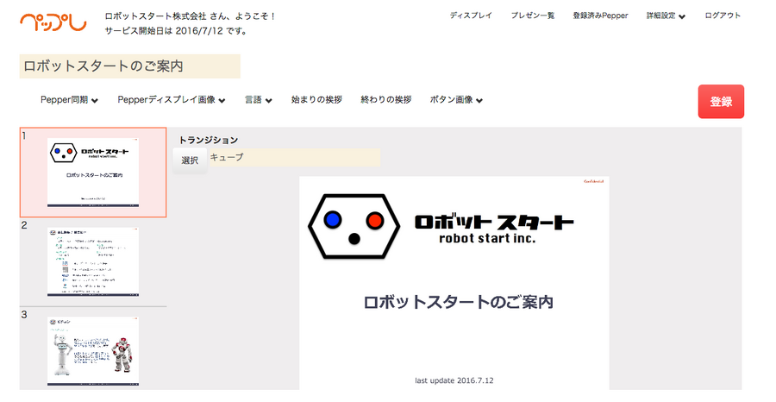The image size is (776, 402).
Task: Click the ログアウト link
Action: tap(723, 16)
